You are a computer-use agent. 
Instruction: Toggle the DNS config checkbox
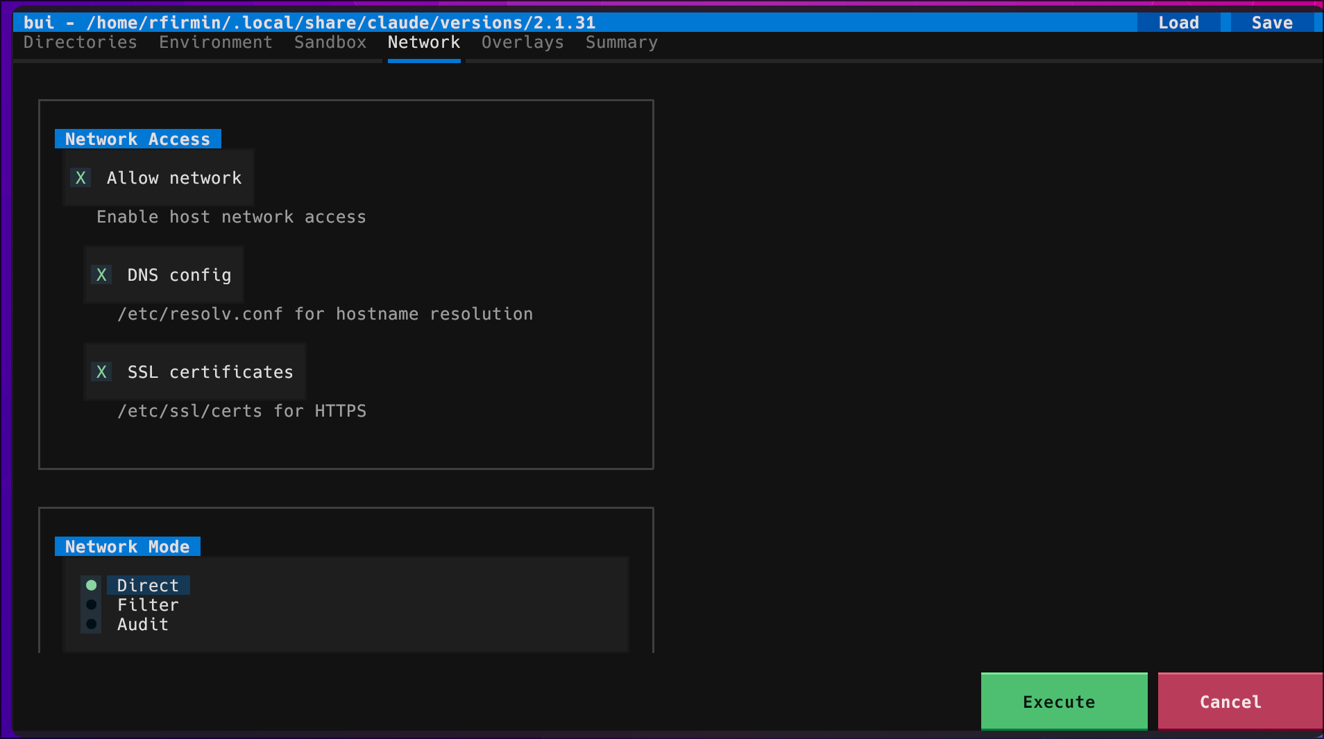101,275
